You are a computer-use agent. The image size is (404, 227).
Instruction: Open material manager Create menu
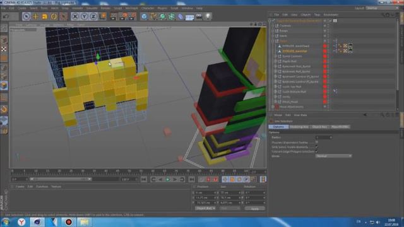[20, 187]
